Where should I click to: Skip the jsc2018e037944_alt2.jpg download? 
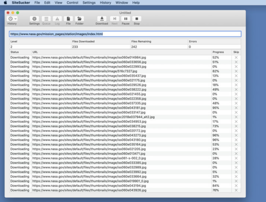pos(236,117)
